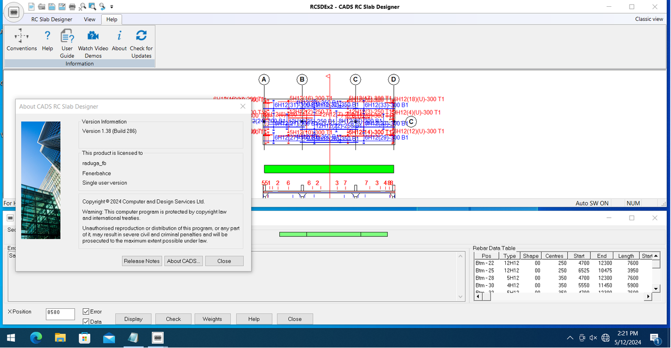Click the Weights button
This screenshot has height=348, width=671.
click(x=212, y=319)
